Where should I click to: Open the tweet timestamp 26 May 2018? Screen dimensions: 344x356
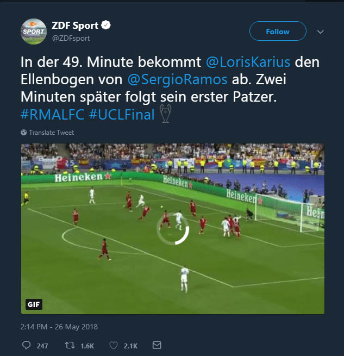pyautogui.click(x=59, y=327)
